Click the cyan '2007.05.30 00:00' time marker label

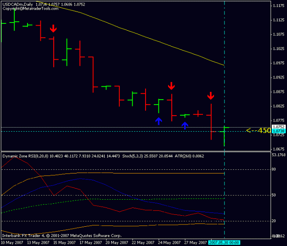point(224,243)
